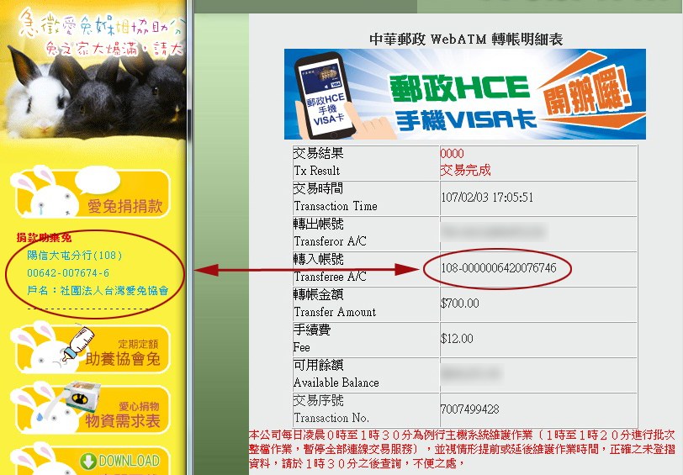The height and width of the screenshot is (475, 683).
Task: Click the green DOWNLOAD arrow icon
Action: [x=87, y=461]
